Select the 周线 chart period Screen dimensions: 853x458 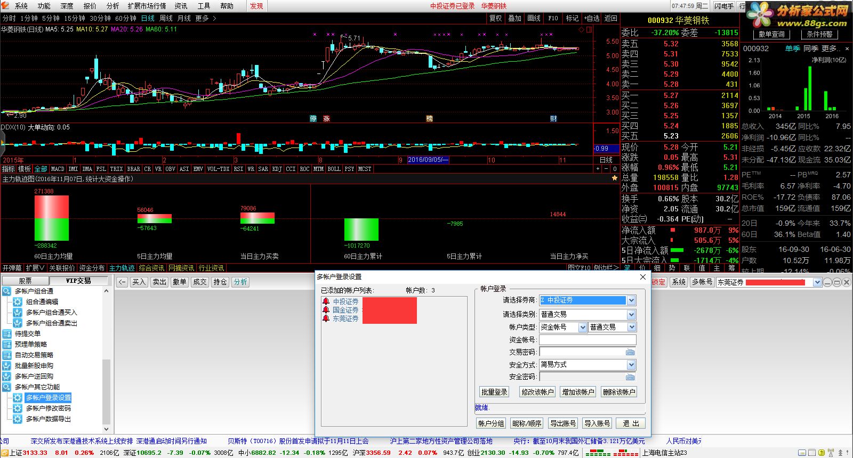tap(166, 18)
